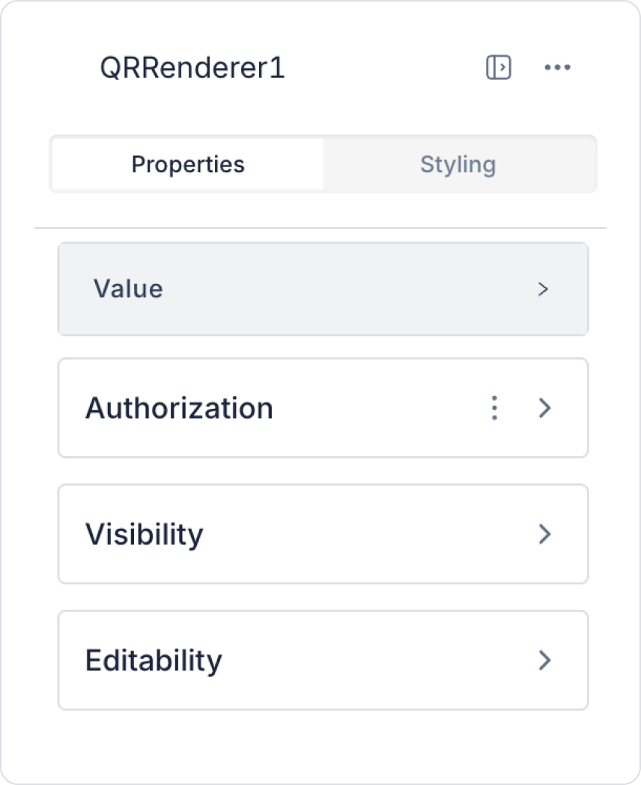Viewport: 641px width, 785px height.
Task: Open the three-dot more options menu
Action: (557, 68)
